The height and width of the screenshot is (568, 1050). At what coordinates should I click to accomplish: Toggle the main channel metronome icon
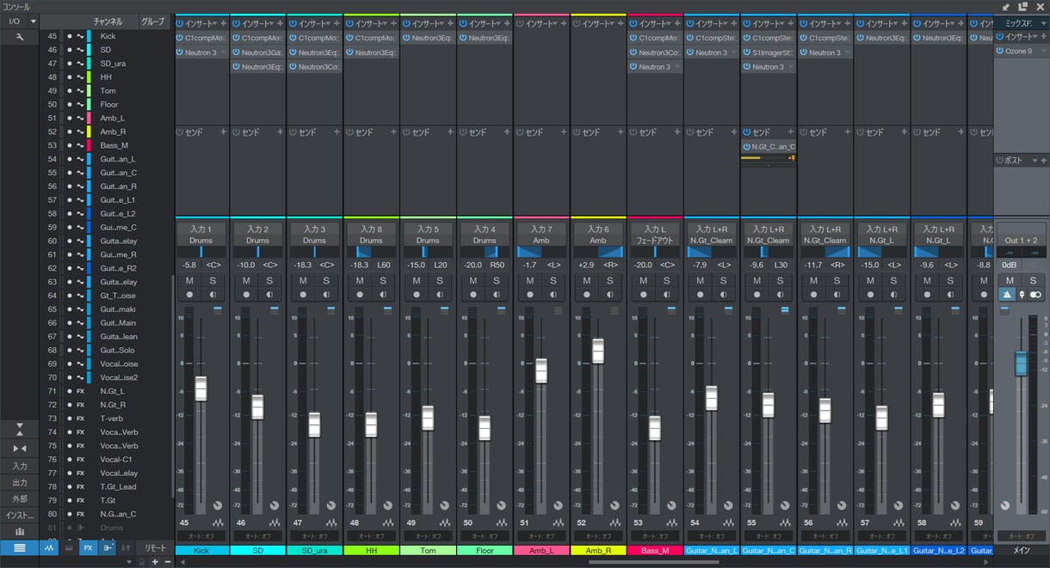click(1007, 294)
